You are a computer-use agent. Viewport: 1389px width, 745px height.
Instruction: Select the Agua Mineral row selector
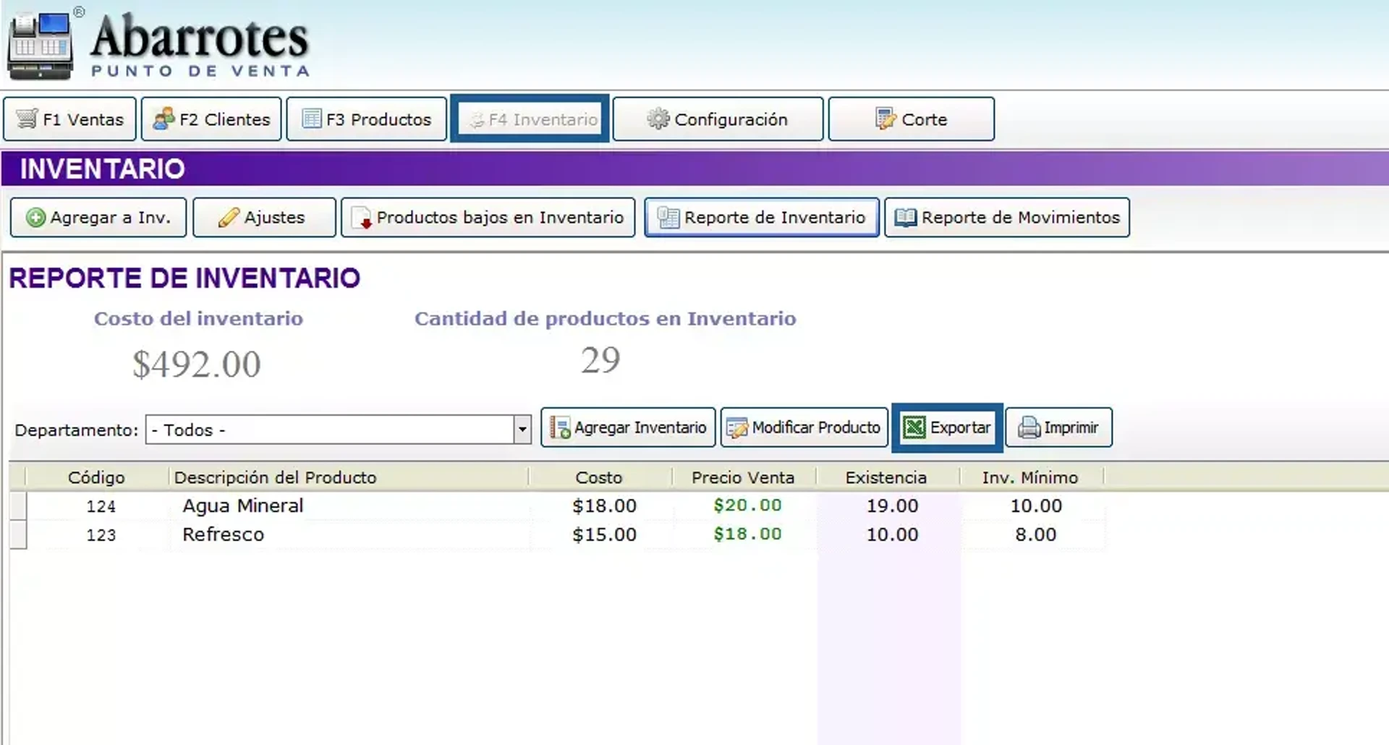(x=18, y=506)
